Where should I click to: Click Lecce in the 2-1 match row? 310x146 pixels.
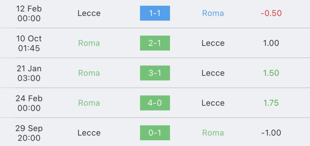(x=213, y=43)
